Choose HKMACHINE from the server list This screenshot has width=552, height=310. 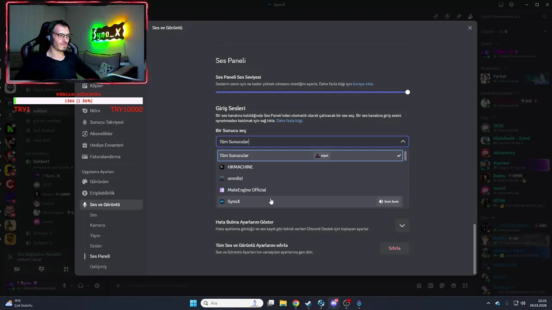[x=310, y=167]
